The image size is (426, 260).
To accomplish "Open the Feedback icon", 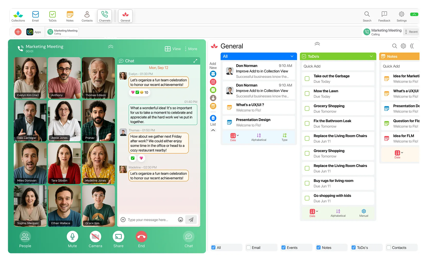I will pyautogui.click(x=384, y=16).
